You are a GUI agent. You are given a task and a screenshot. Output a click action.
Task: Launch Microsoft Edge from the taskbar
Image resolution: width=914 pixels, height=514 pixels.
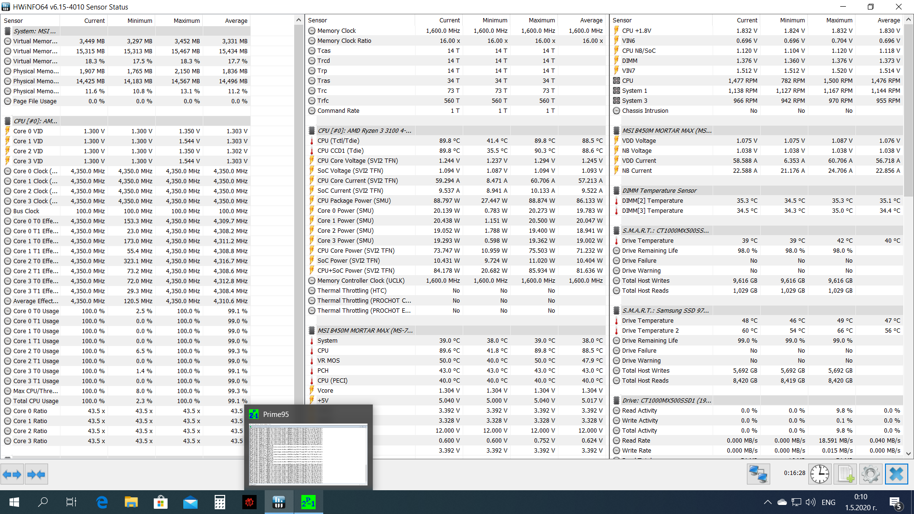click(101, 502)
